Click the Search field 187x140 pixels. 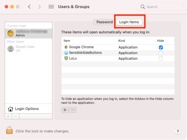point(161,7)
